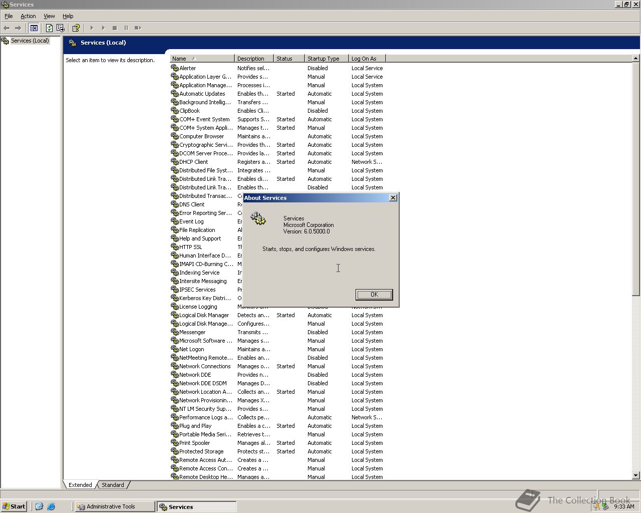Select the Intersite Messaging service name
Image resolution: width=641 pixels, height=513 pixels.
[203, 281]
